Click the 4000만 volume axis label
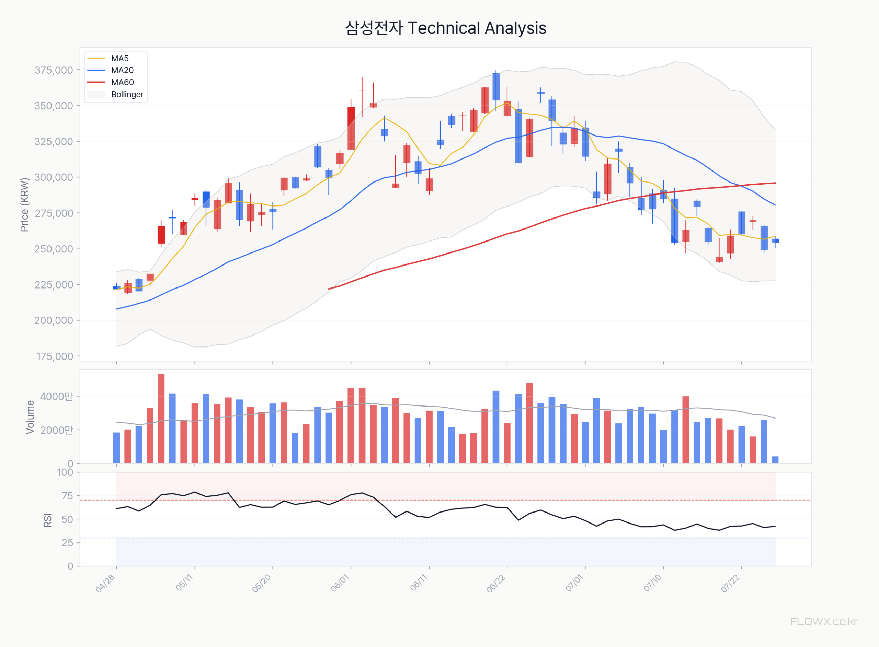 (x=56, y=396)
